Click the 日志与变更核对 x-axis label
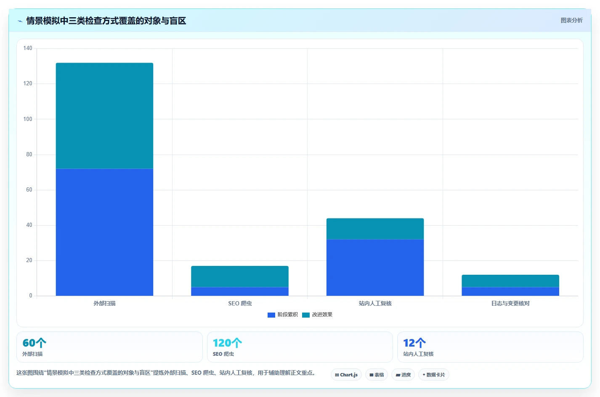600x397 pixels. coord(510,303)
